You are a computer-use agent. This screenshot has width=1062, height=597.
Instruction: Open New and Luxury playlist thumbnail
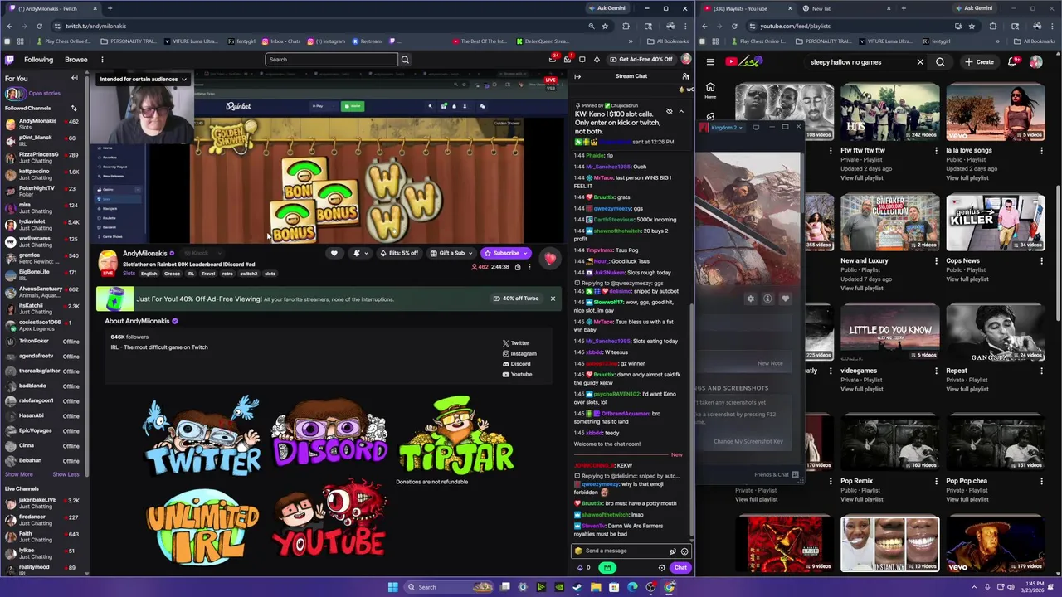tap(889, 222)
